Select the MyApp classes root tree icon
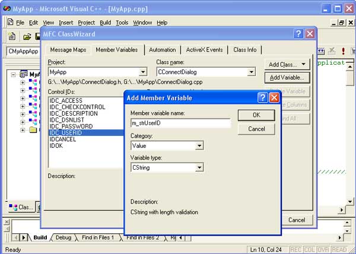This screenshot has height=254, width=356. click(x=24, y=74)
